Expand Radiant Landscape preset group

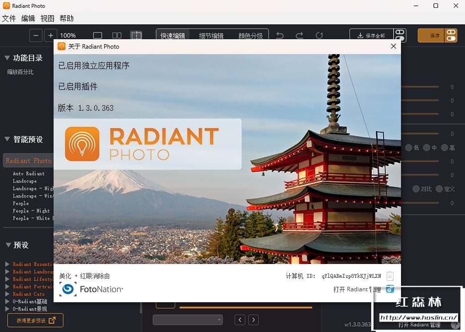(7, 271)
